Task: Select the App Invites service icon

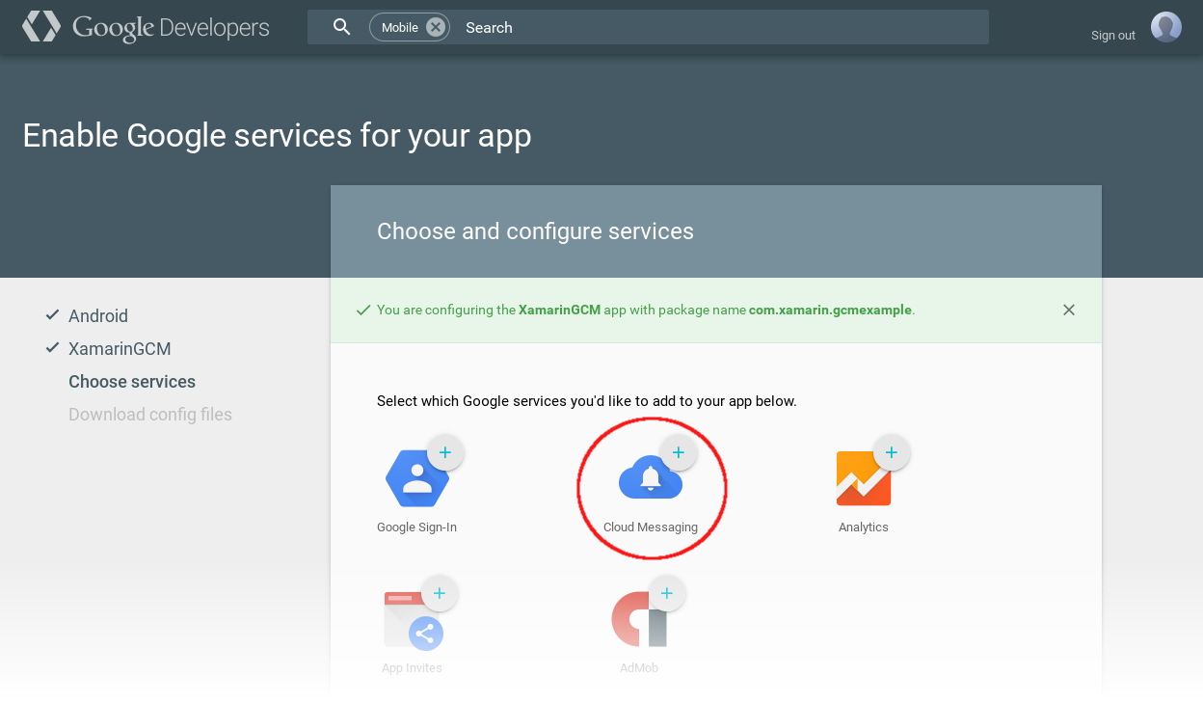Action: [414, 620]
